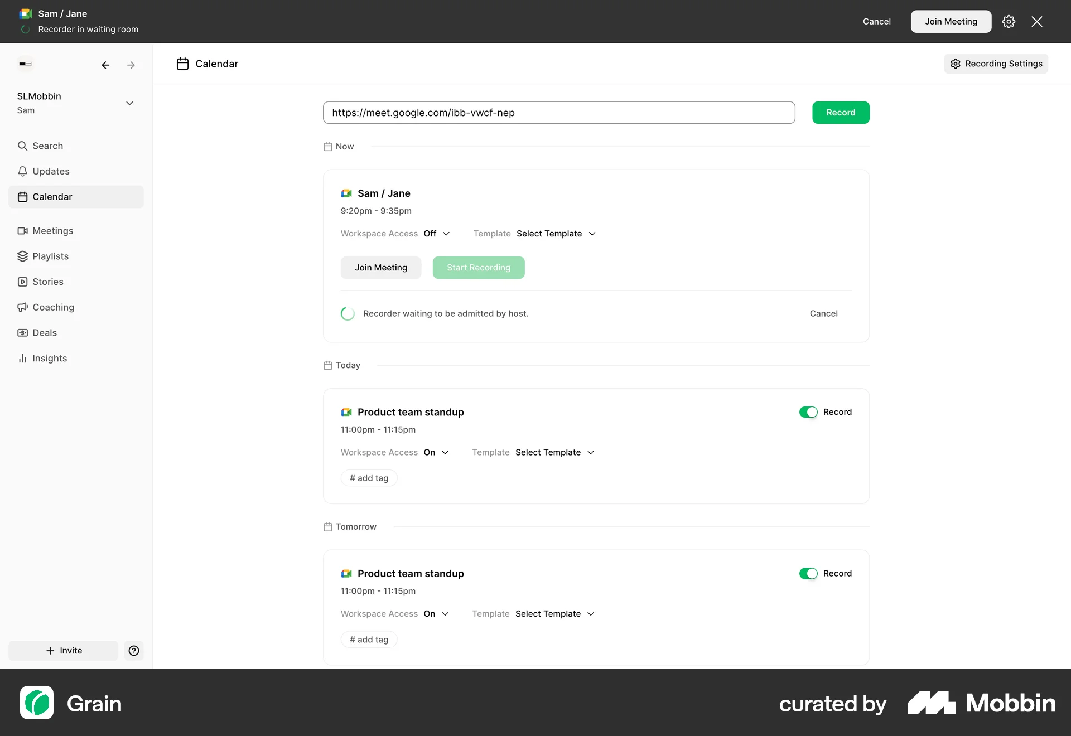Screen dimensions: 1071x736
Task: Disable Record for today's Product team standup
Action: [808, 412]
